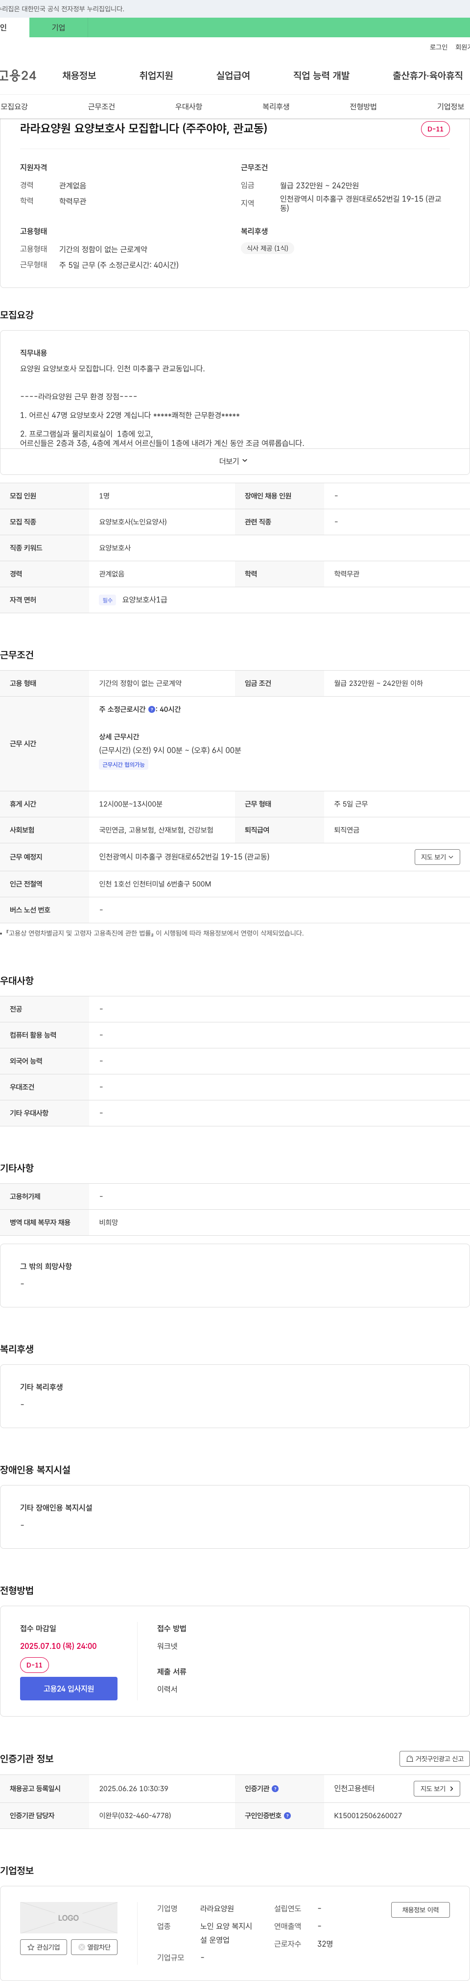Viewport: 470px width, 1981px height.
Task: Open 채용정보 이력 for the company
Action: point(420,1910)
